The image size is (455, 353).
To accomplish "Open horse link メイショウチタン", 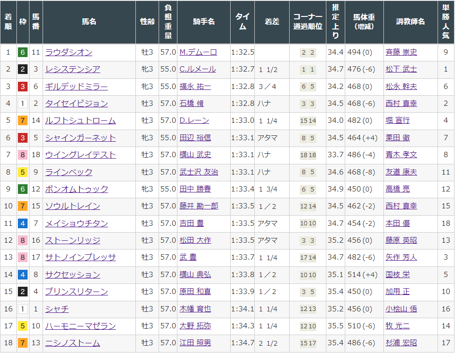I will (x=76, y=223).
